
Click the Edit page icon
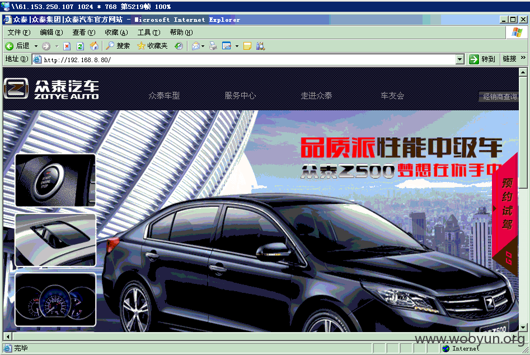tap(227, 46)
